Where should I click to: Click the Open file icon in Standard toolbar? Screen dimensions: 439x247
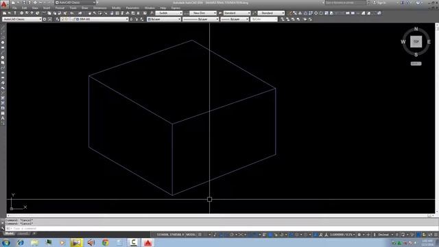pos(10,13)
